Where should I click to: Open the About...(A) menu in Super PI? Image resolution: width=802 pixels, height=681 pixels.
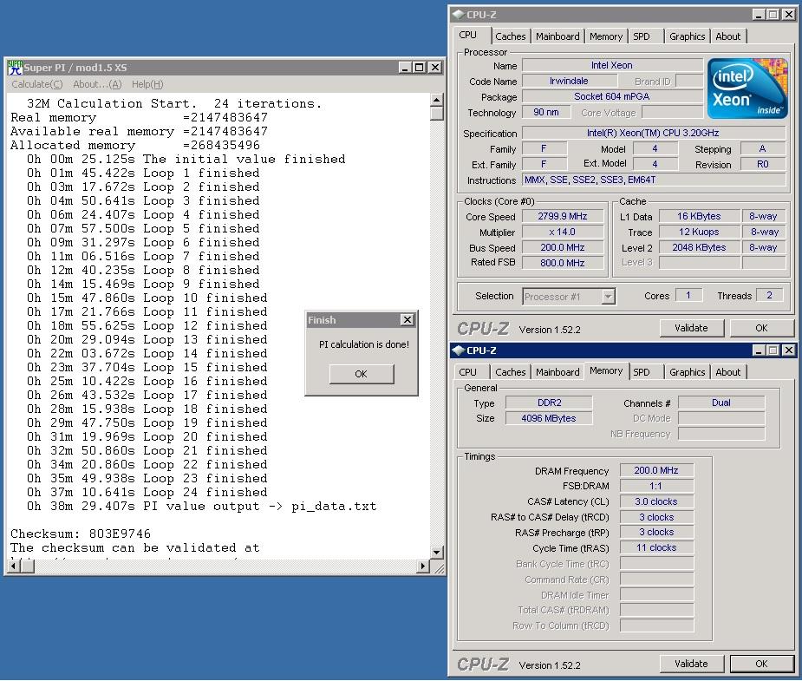click(97, 84)
